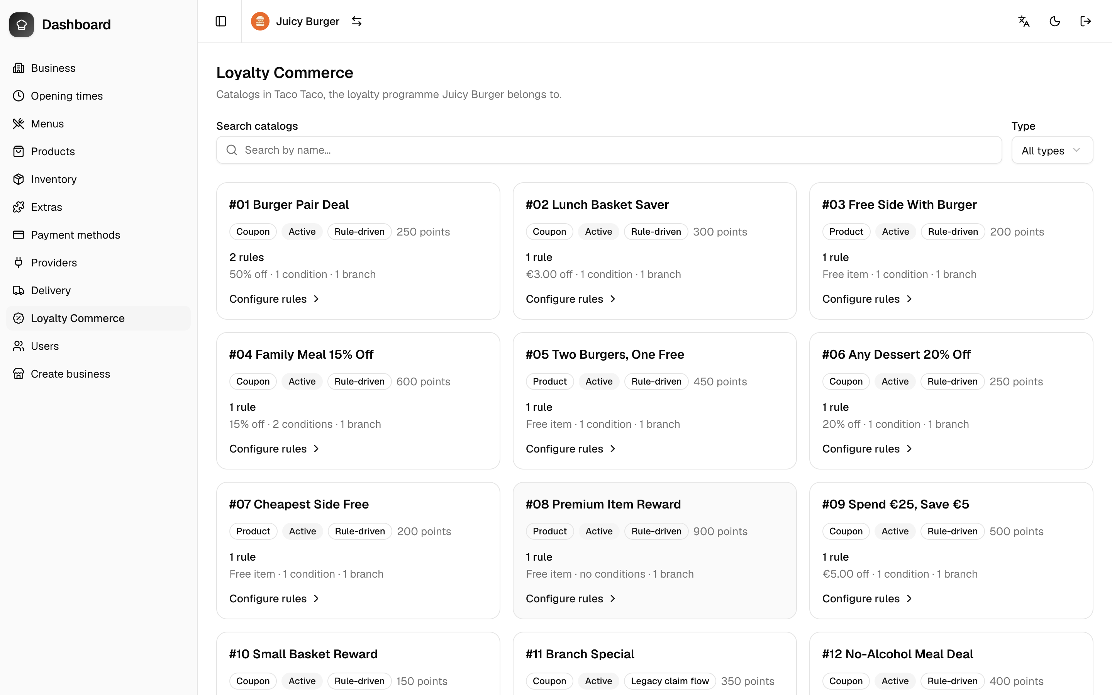This screenshot has height=695, width=1112.
Task: Click the Products shopping bag icon
Action: [19, 151]
